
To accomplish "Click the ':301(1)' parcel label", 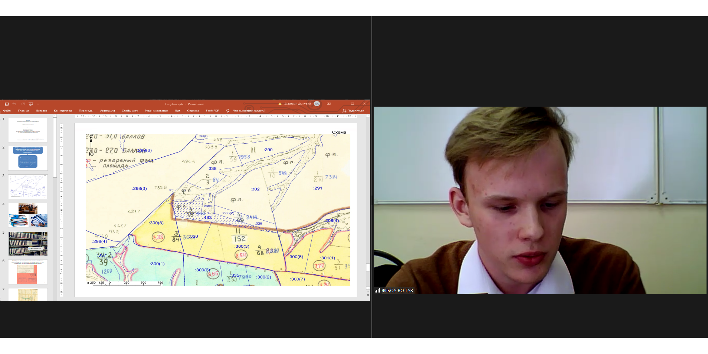I will pos(328,258).
